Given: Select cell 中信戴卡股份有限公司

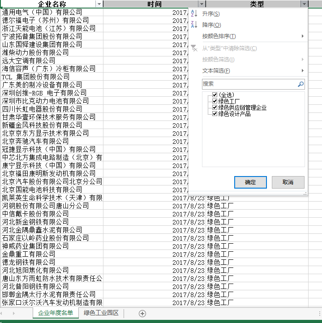Looking at the screenshot, I should pos(52,214).
